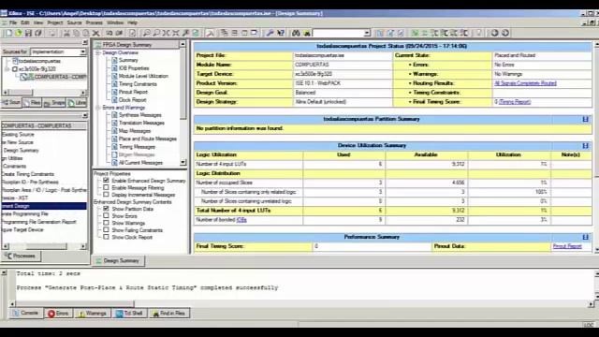
Task: Select Module Level Utilization tree item
Action: point(143,76)
